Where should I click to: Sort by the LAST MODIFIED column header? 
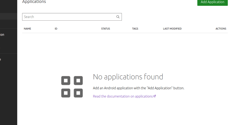172,29
